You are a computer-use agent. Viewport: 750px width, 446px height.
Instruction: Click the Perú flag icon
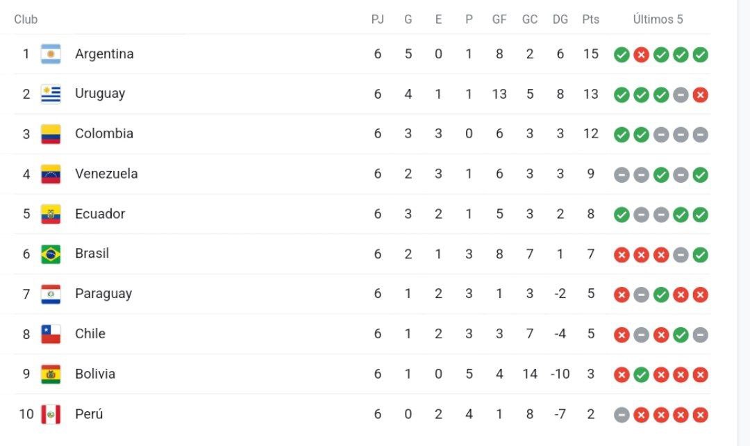coord(51,415)
